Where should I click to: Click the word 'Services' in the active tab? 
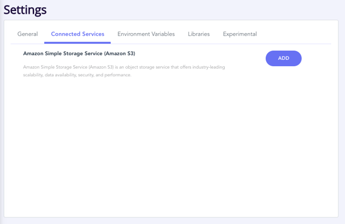click(x=93, y=34)
